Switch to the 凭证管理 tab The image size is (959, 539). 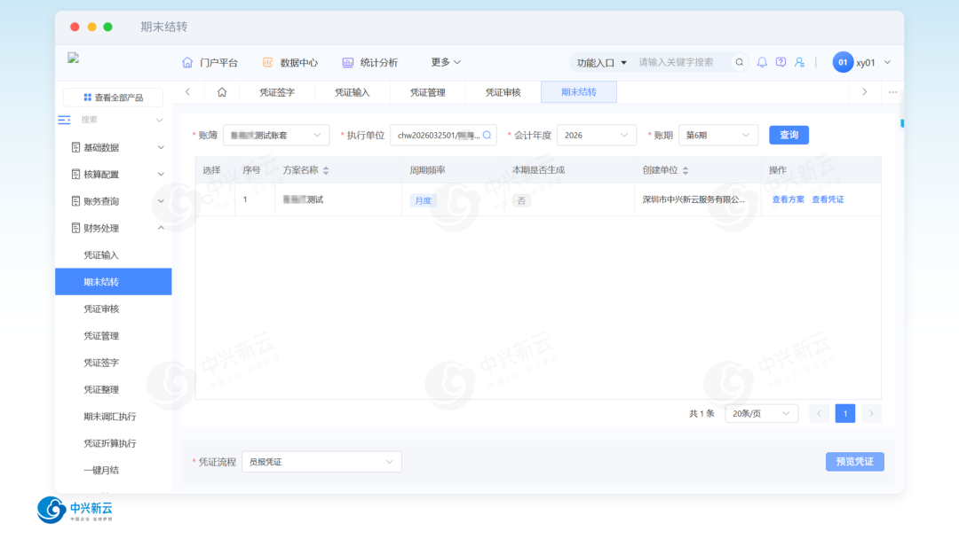(x=427, y=92)
